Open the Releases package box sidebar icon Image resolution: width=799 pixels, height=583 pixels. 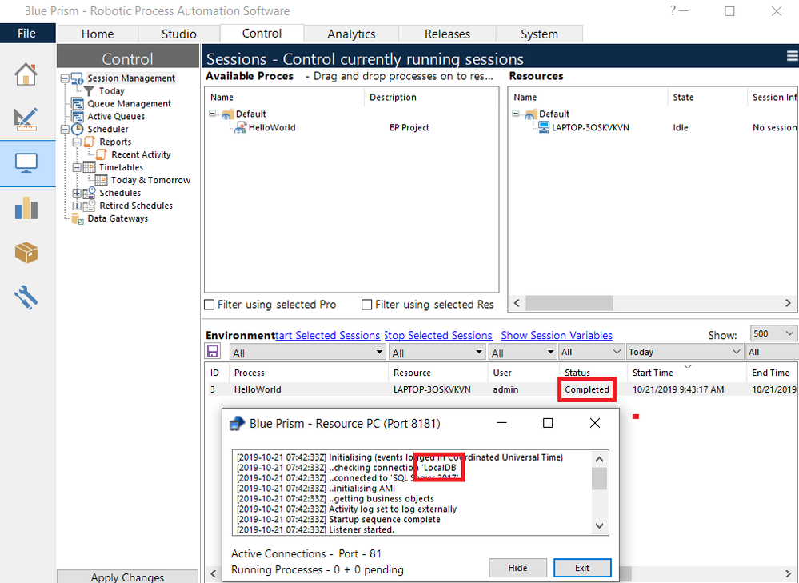click(x=26, y=252)
